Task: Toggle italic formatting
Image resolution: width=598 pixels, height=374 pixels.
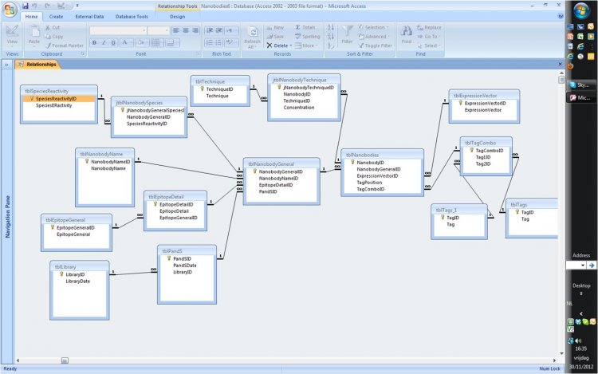Action: (x=104, y=42)
